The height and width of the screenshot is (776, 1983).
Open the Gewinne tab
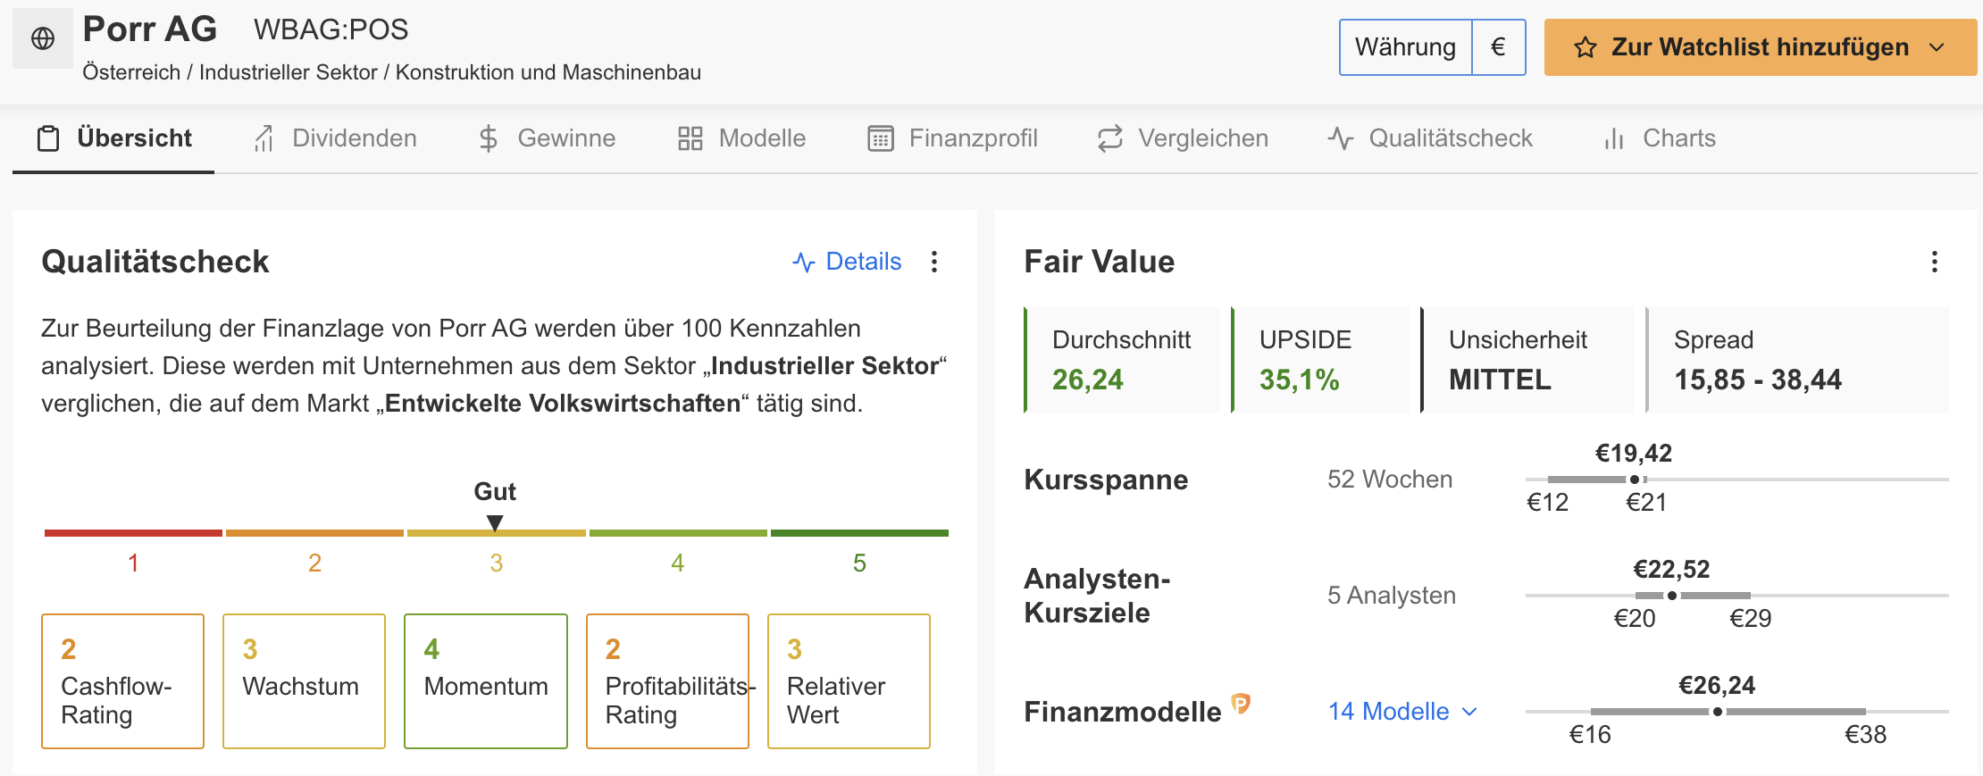[547, 138]
